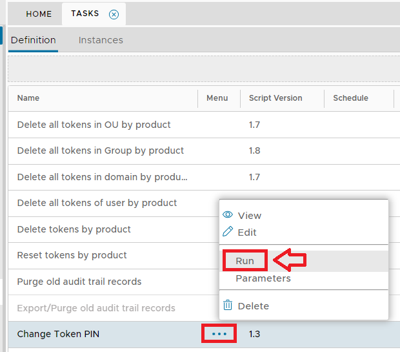Screen dimensions: 400x352
Task: Click the trash icon next to Delete
Action: 227,305
